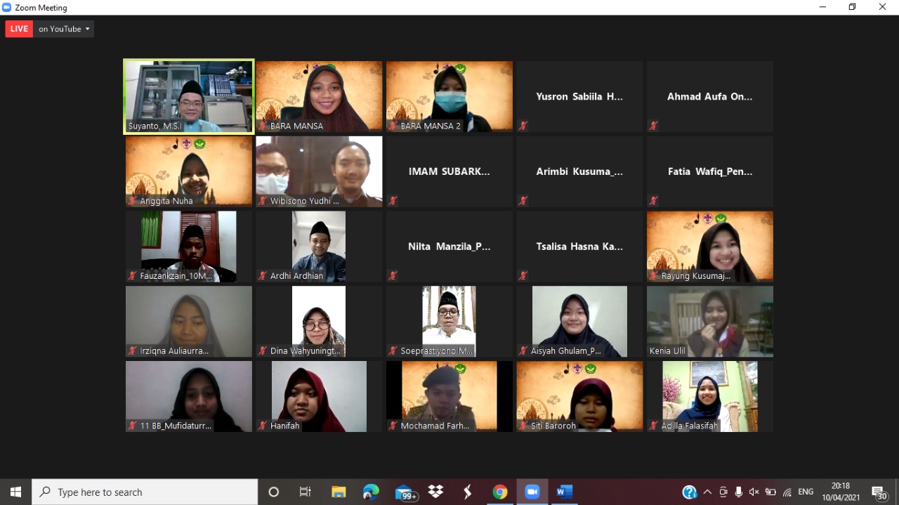Select Kenia Ulil's video tile
This screenshot has width=899, height=505.
(709, 321)
